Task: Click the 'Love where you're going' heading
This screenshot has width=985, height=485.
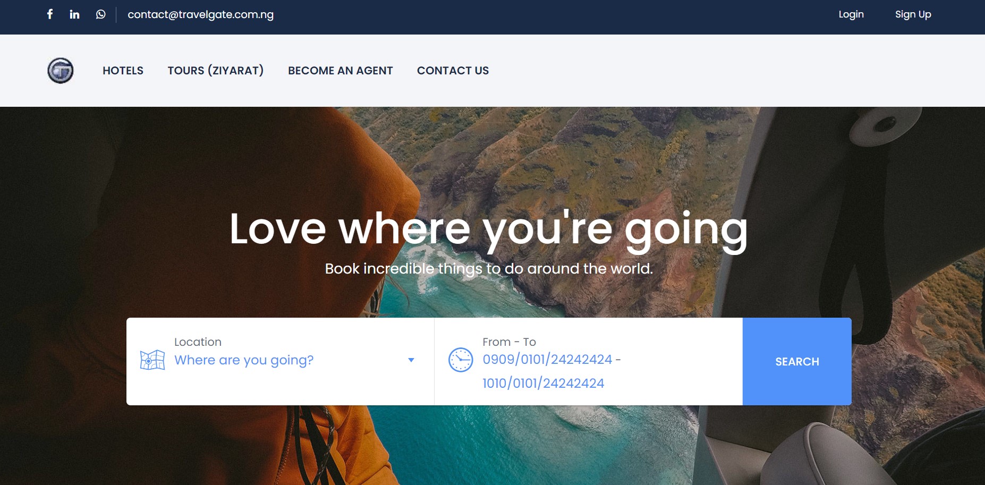Action: coord(488,229)
